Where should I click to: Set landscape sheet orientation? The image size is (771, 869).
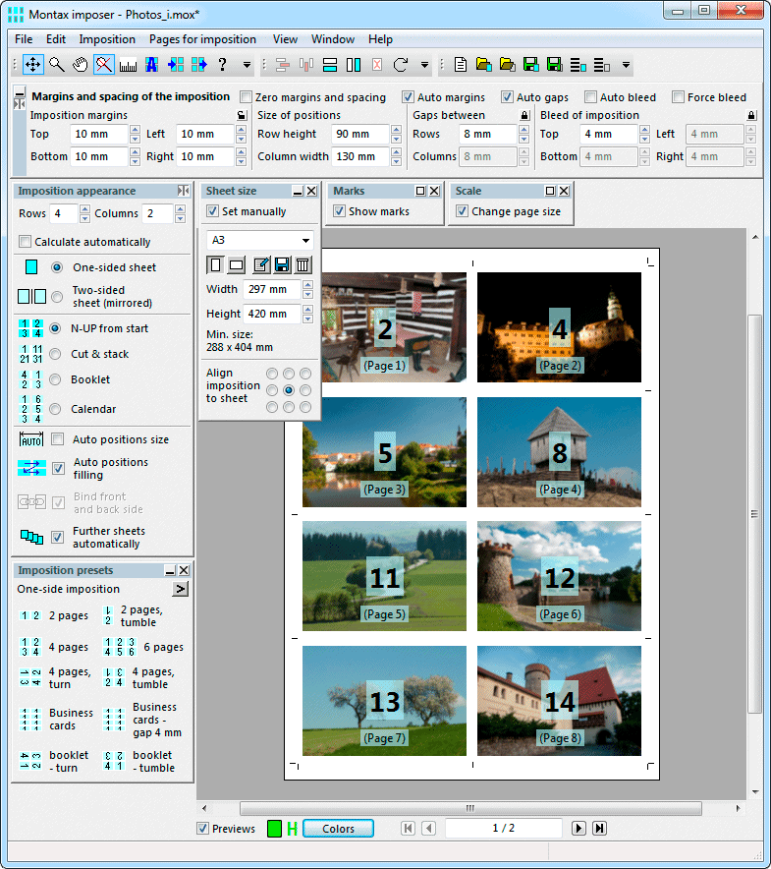237,264
